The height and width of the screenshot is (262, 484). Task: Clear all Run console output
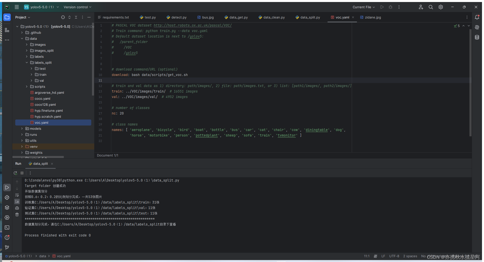tap(17, 214)
